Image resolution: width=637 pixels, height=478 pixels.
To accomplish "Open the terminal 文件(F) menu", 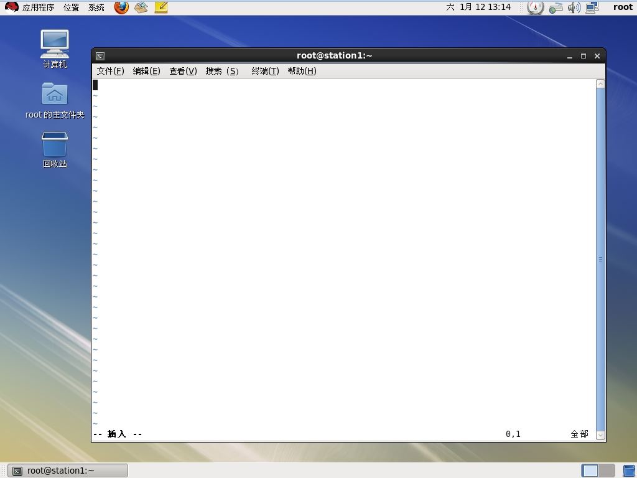I will 110,71.
